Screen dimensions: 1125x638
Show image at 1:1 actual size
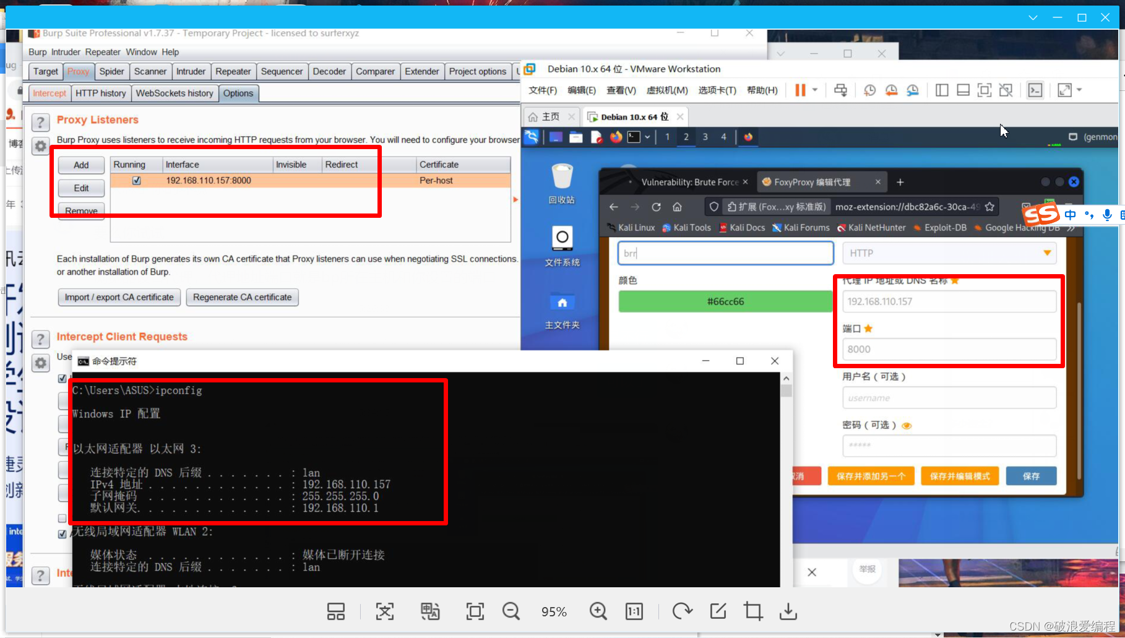pyautogui.click(x=634, y=611)
